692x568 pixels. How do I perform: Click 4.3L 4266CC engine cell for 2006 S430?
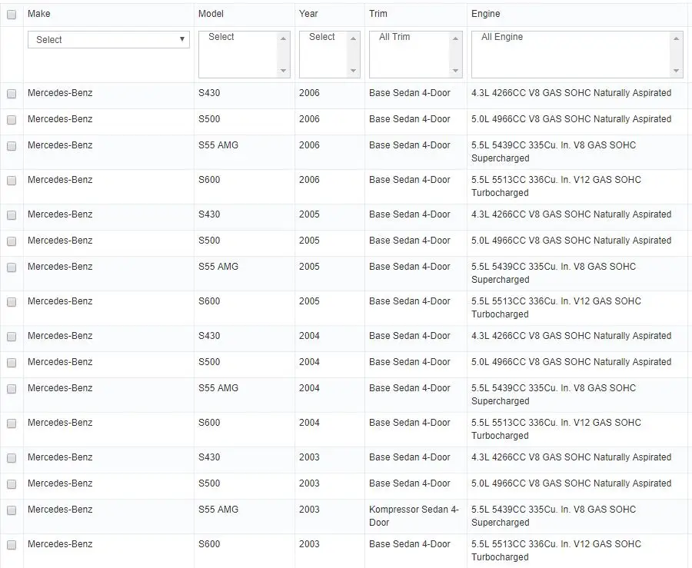point(571,93)
